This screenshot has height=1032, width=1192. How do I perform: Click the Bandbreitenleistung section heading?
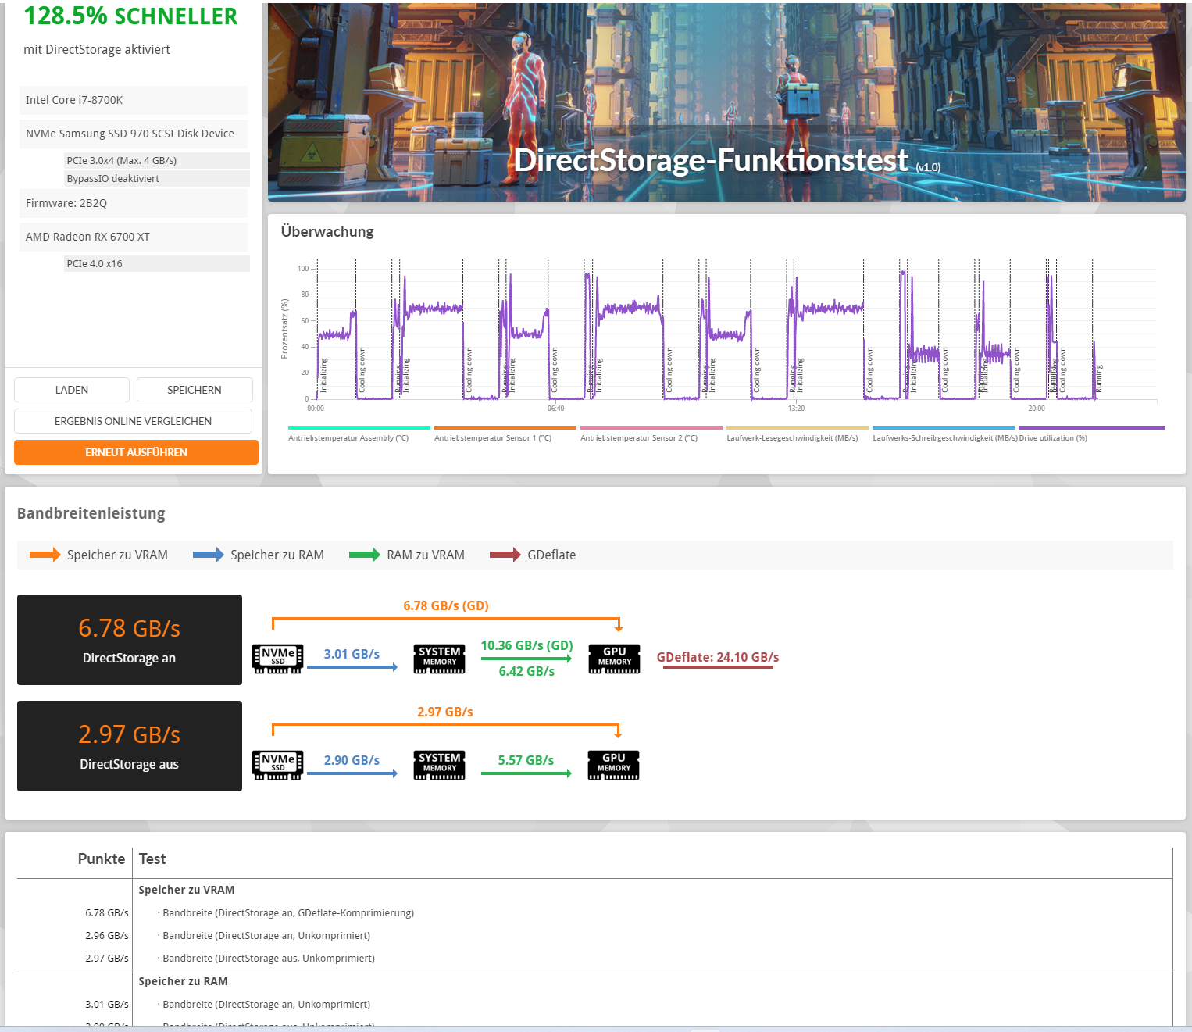coord(91,513)
